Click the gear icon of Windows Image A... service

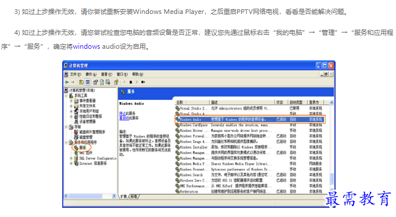tap(177, 142)
